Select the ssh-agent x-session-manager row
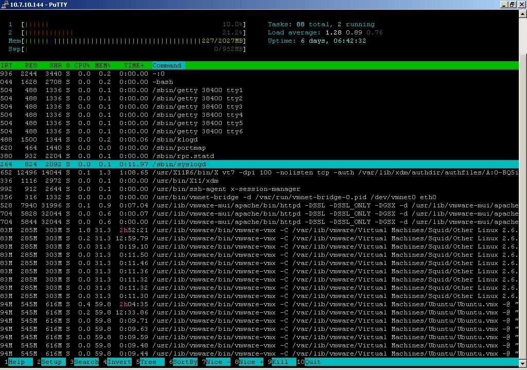Screen dimensions: 527x370 point(259,189)
